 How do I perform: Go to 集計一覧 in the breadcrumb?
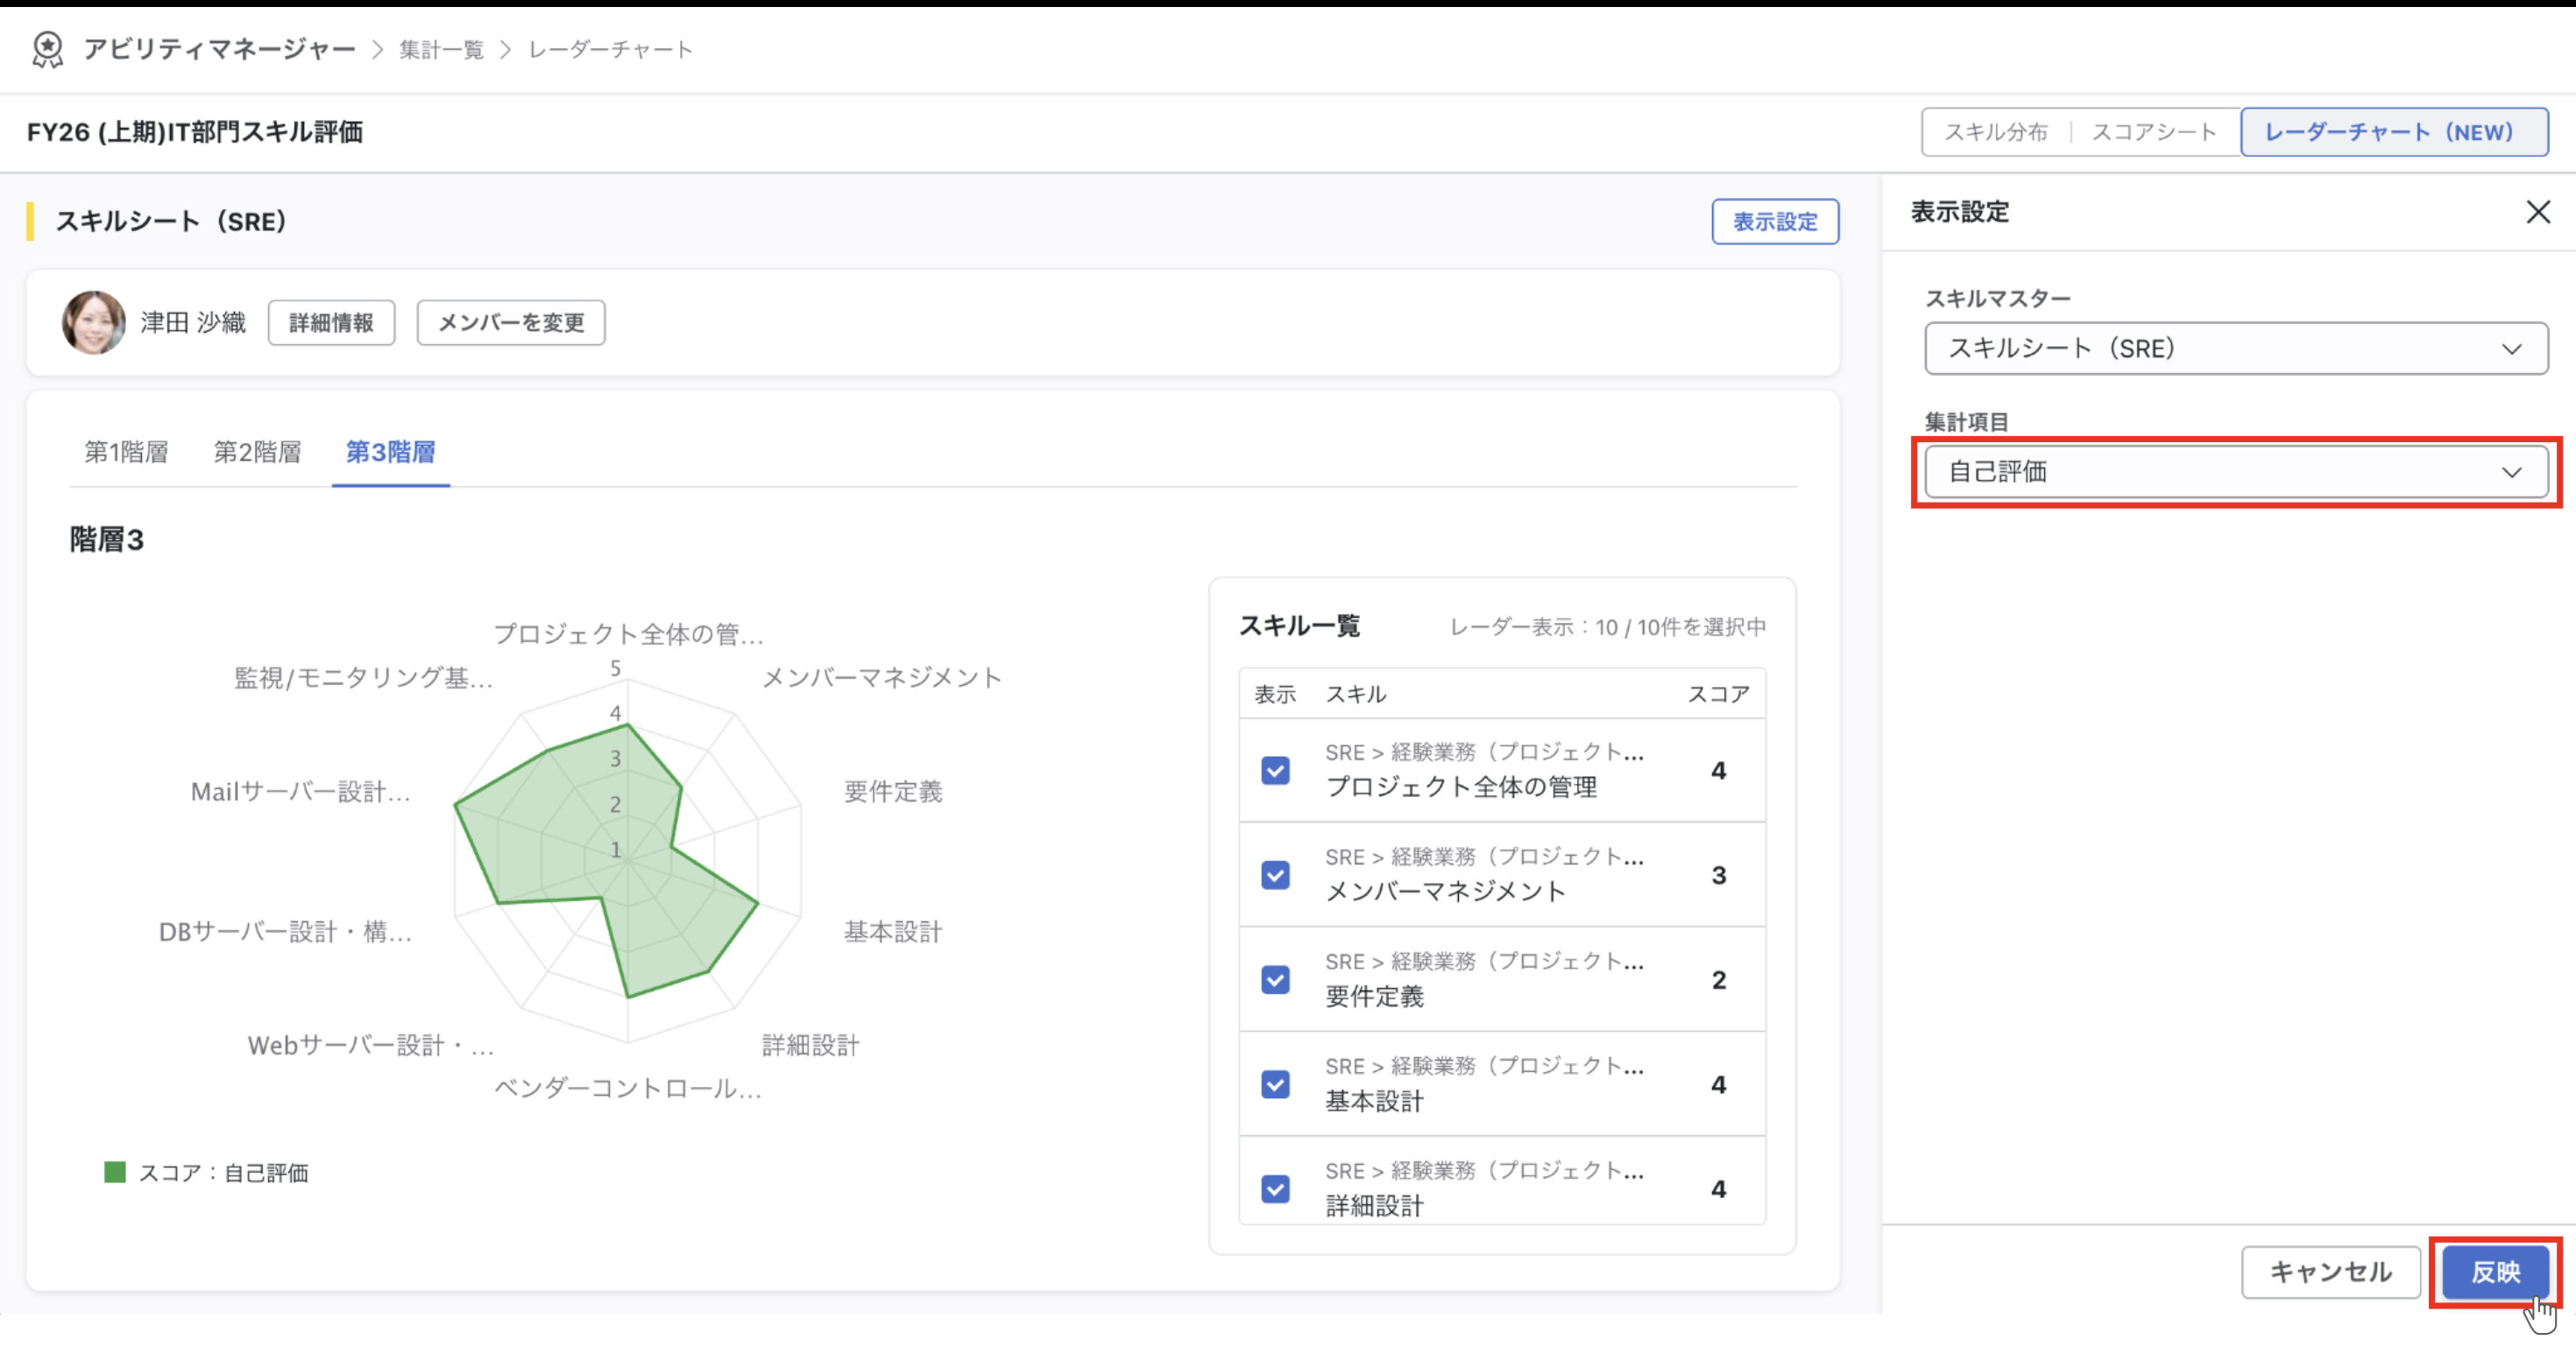click(x=441, y=49)
